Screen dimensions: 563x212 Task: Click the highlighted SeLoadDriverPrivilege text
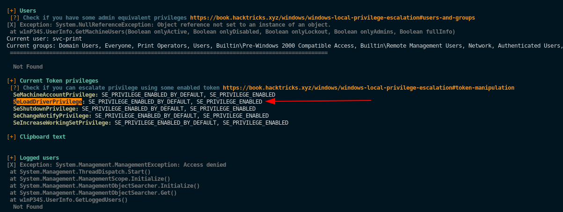coord(47,101)
